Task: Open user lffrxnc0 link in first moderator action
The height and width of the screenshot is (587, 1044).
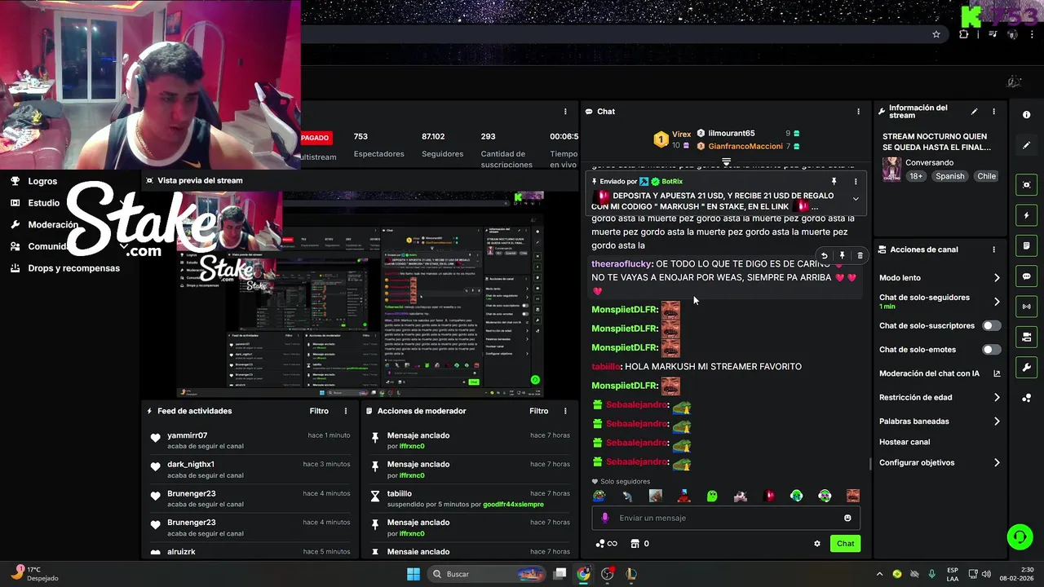Action: pos(412,446)
